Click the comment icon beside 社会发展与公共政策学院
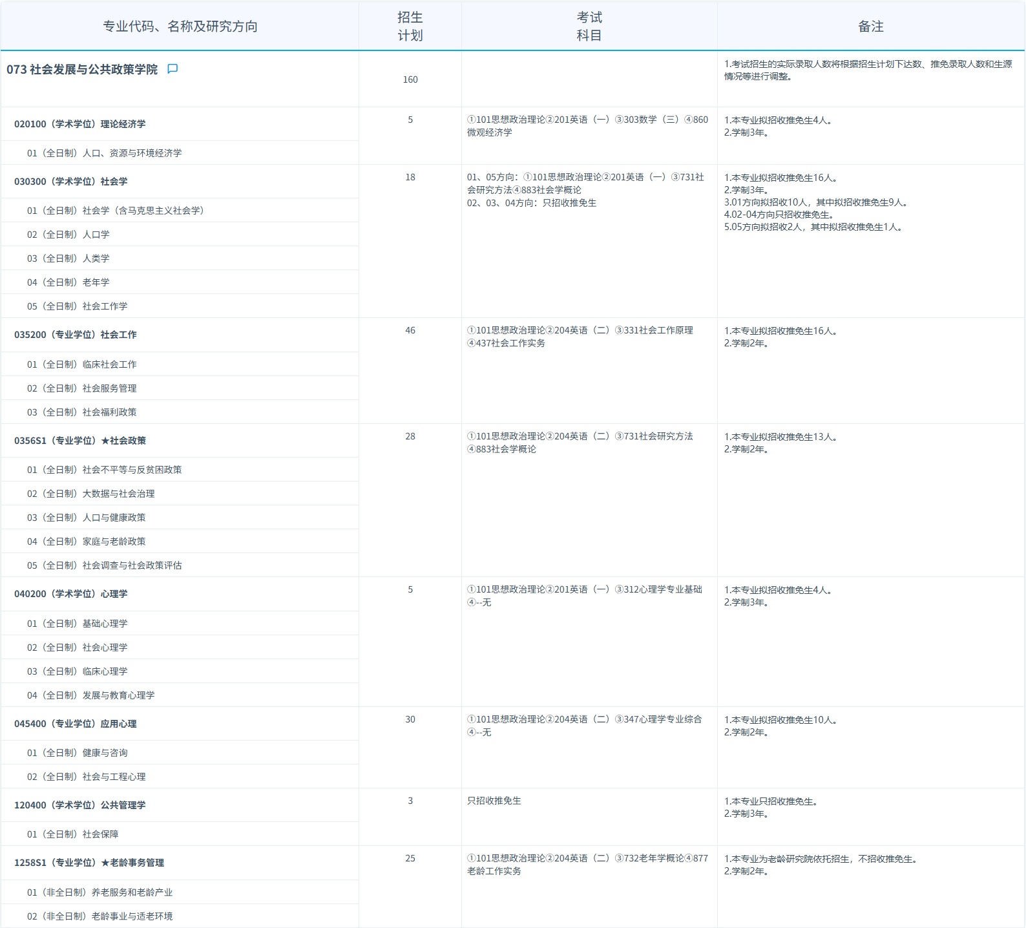This screenshot has height=928, width=1026. 173,69
